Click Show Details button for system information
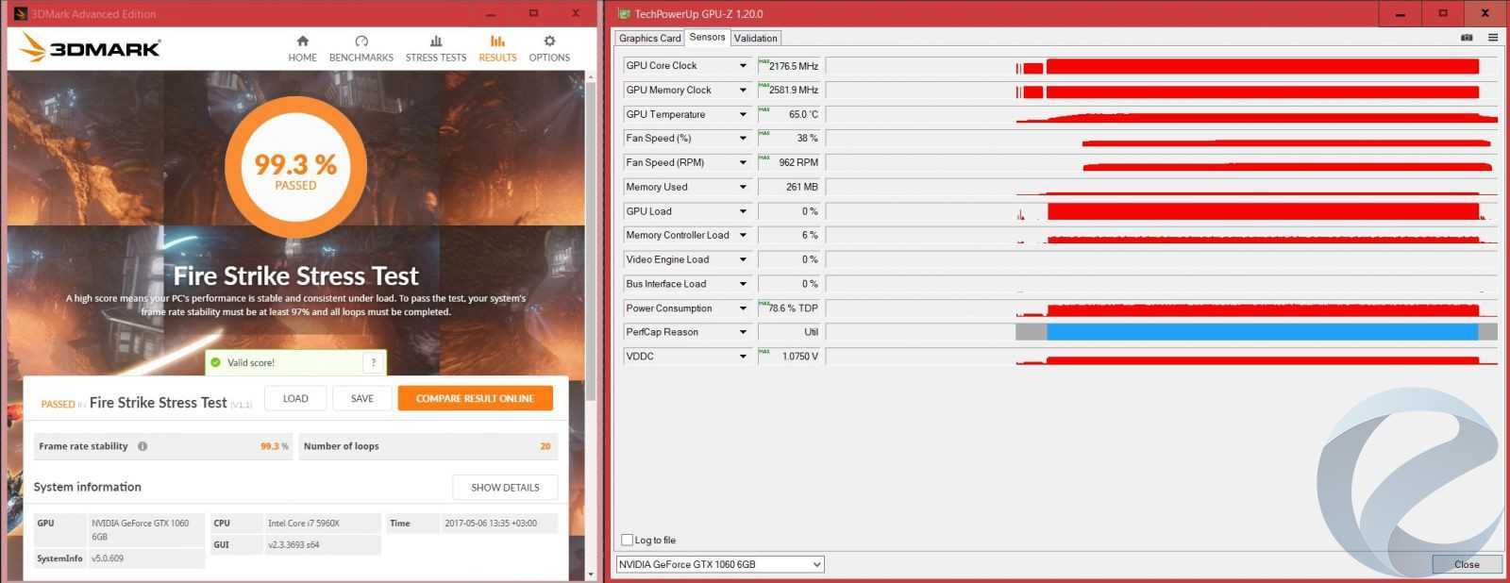Viewport: 1510px width, 583px height. click(x=505, y=488)
